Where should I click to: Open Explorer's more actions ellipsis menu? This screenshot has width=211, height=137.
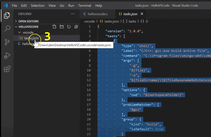73,14
